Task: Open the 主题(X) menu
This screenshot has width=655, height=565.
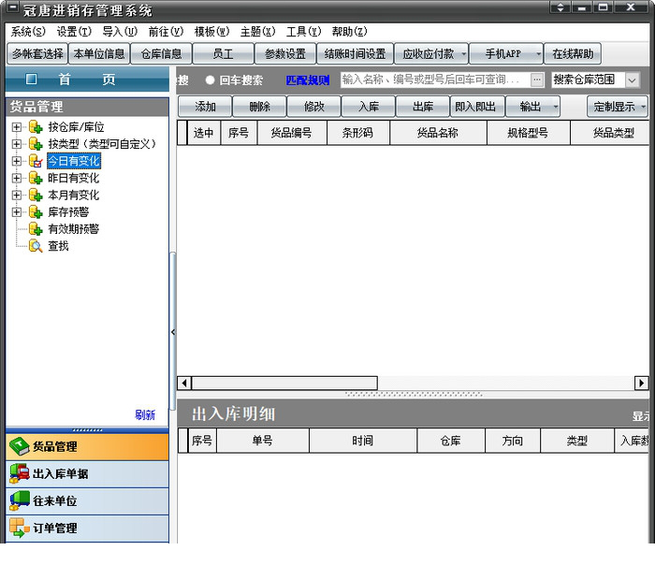Action: [x=257, y=32]
